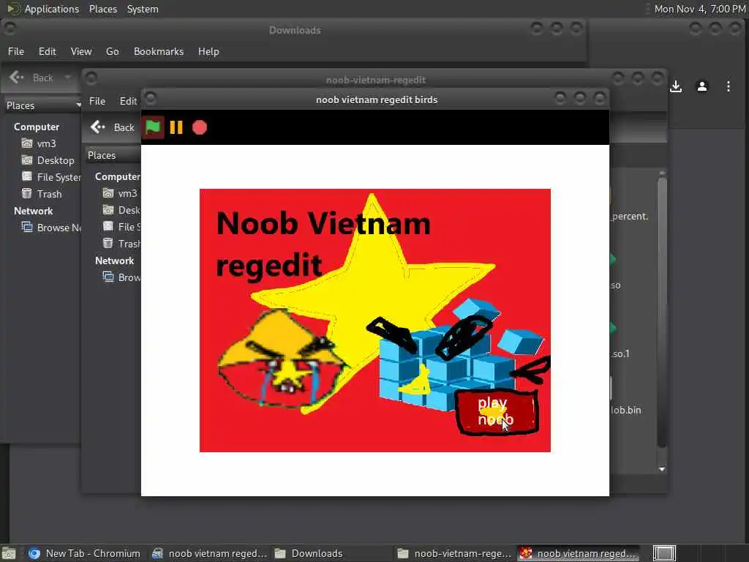The image size is (749, 562).
Task: Click the clock Mon Nov 4 date
Action: tap(699, 9)
